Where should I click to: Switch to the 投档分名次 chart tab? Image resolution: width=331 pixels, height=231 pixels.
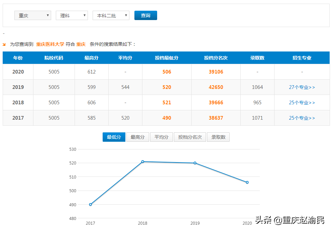pyautogui.click(x=190, y=137)
